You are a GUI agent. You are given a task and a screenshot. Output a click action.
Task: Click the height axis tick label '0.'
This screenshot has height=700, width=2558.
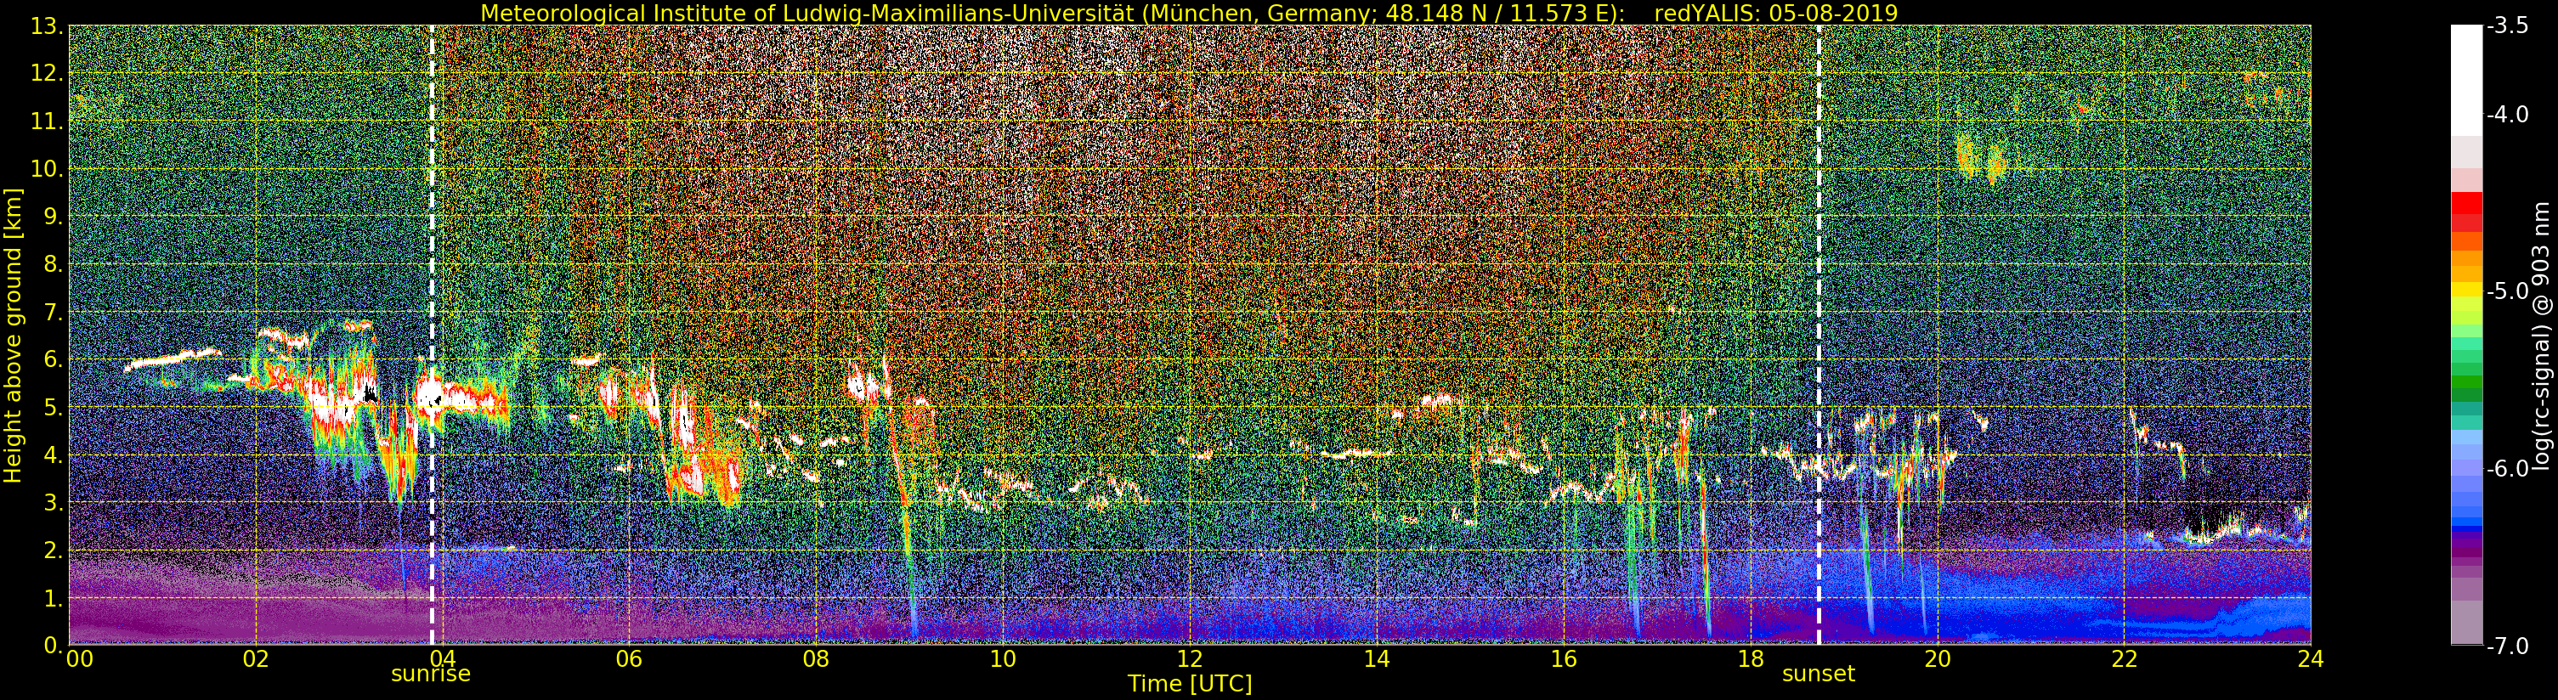(x=52, y=646)
